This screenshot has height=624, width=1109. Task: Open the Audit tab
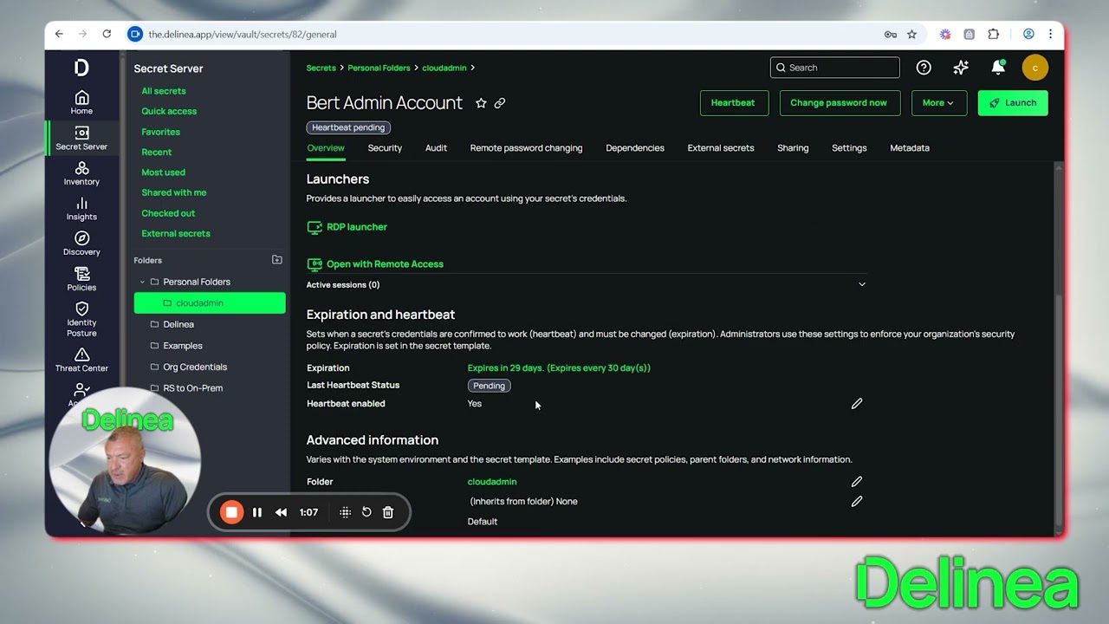click(x=436, y=148)
